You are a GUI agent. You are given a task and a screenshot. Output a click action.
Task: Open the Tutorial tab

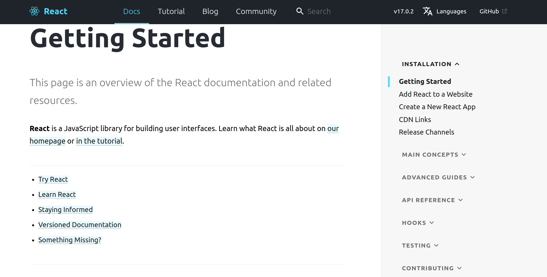[x=171, y=11]
